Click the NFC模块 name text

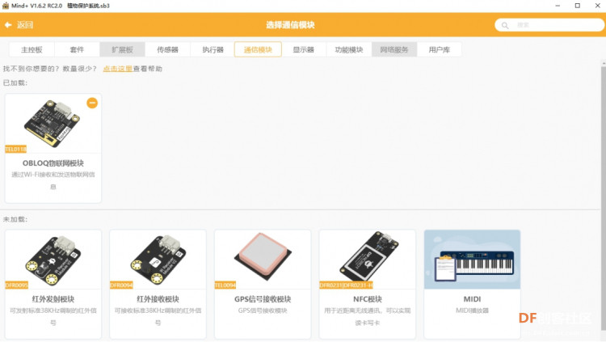(x=368, y=299)
